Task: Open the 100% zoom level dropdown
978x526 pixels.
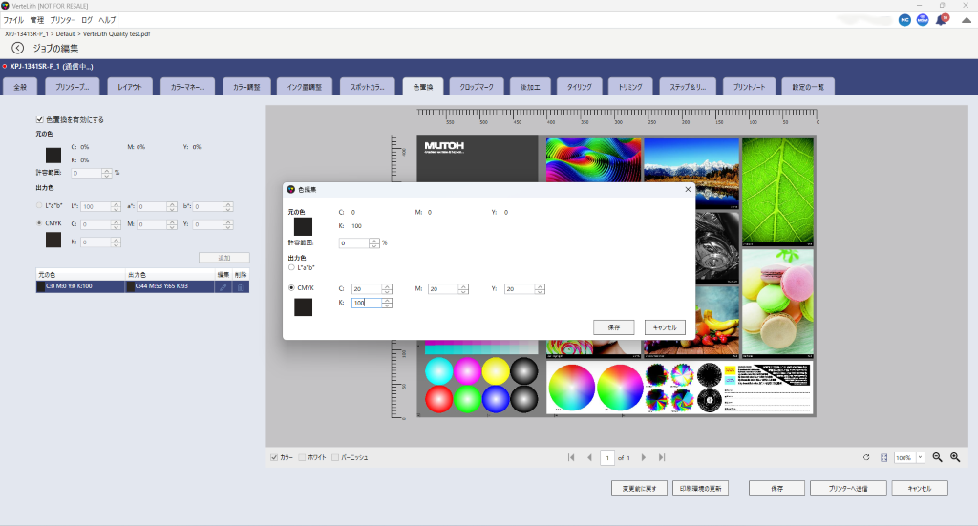Action: [921, 457]
